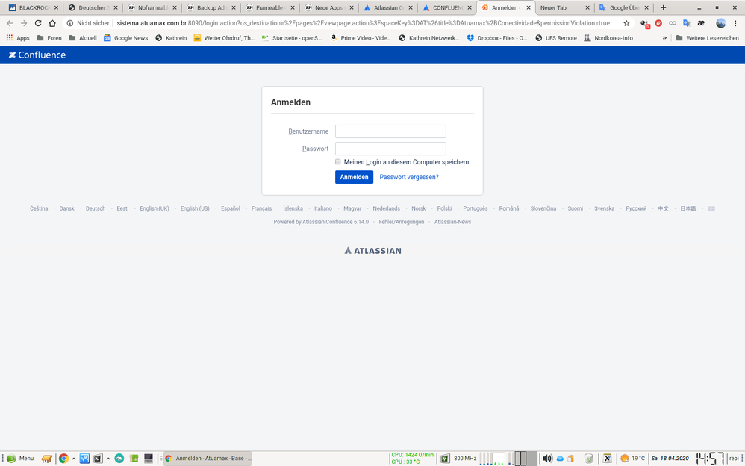Viewport: 745px width, 466px height.
Task: Click the clipboard tray icon
Action: 570,459
